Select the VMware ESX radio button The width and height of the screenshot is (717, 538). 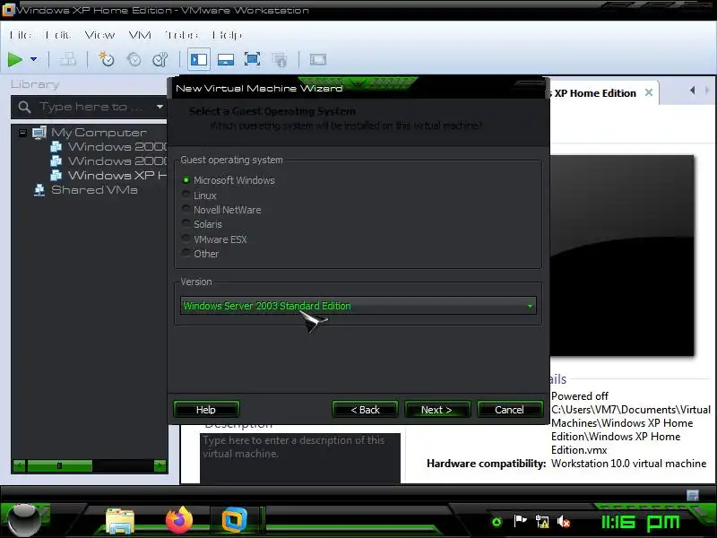pos(186,239)
